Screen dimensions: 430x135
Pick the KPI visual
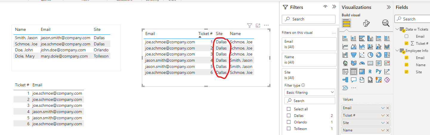tap(387, 63)
